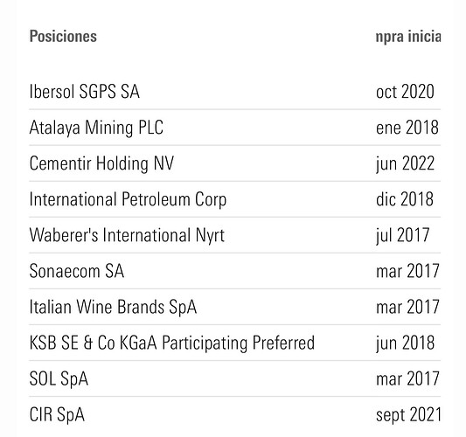Select the jun 2018 date for KSB

pyautogui.click(x=405, y=343)
